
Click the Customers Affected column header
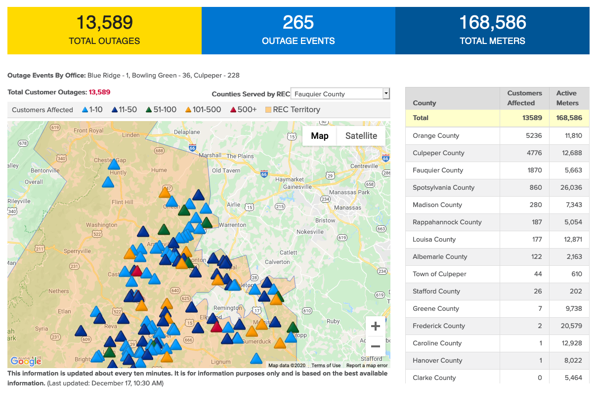pos(524,98)
